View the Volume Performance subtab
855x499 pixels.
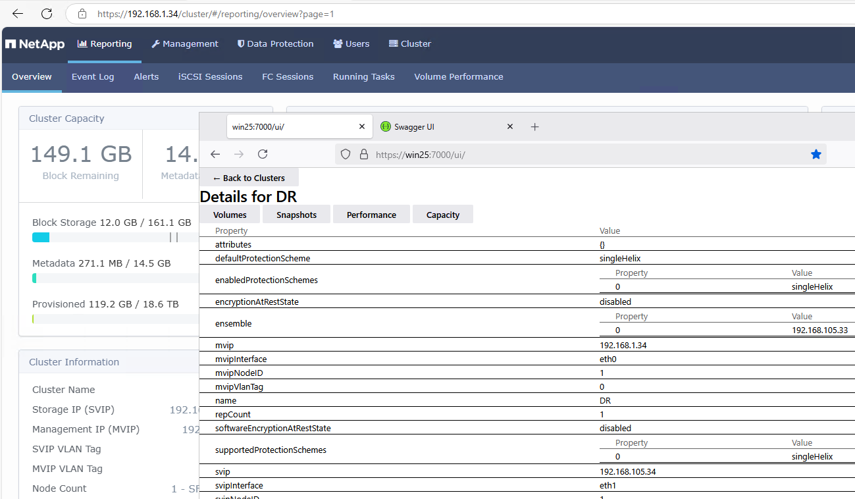coord(459,77)
